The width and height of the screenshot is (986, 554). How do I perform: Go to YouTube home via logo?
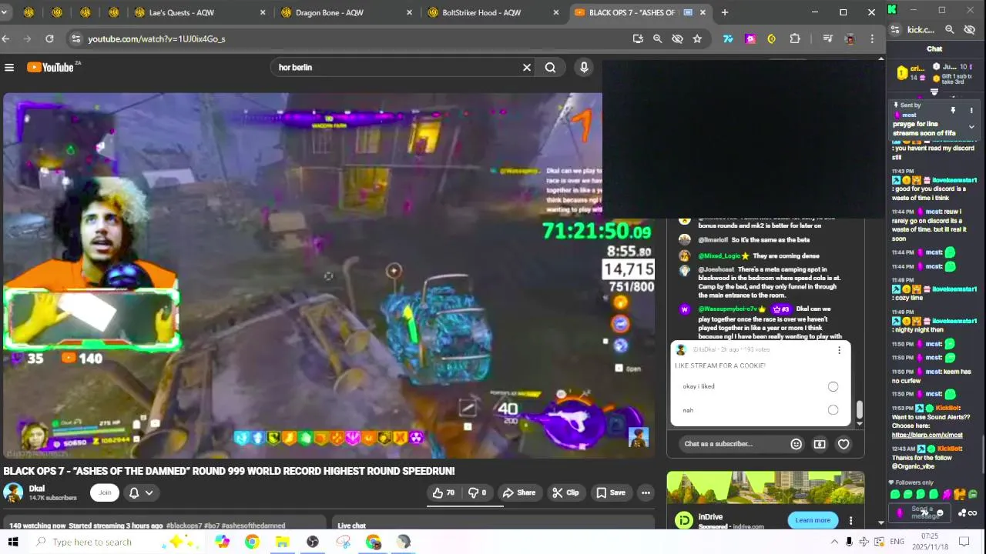(50, 68)
